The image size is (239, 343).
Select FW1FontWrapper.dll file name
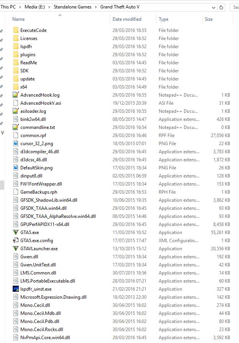click(x=41, y=184)
